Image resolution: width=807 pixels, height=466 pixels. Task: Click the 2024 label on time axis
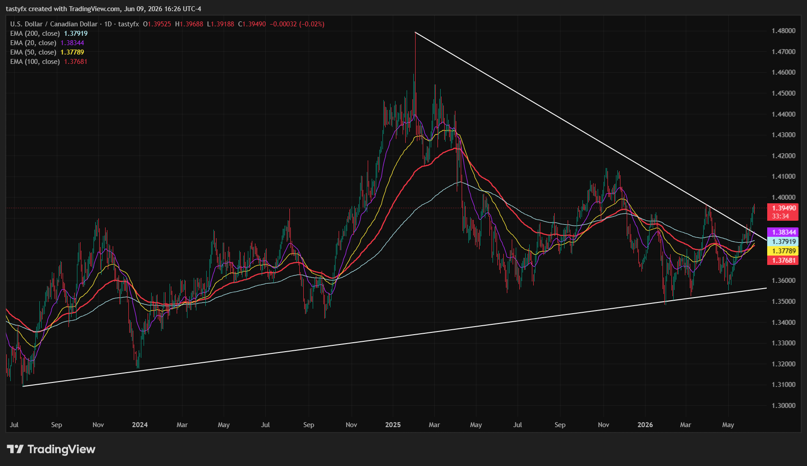[140, 425]
